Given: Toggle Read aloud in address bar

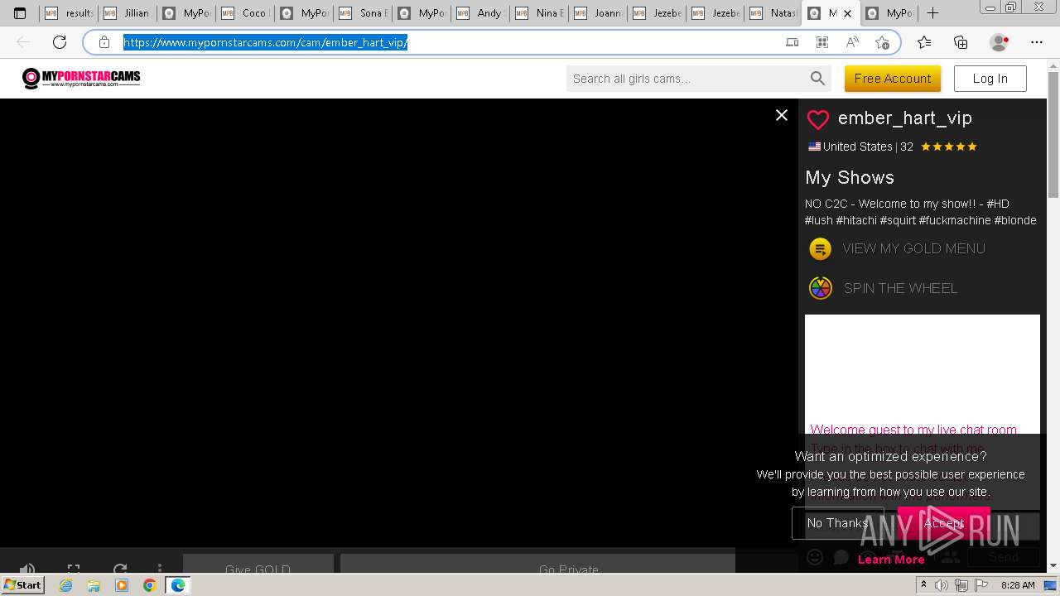Looking at the screenshot, I should click(x=852, y=42).
